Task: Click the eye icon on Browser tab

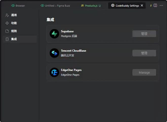Action: click(13, 6)
